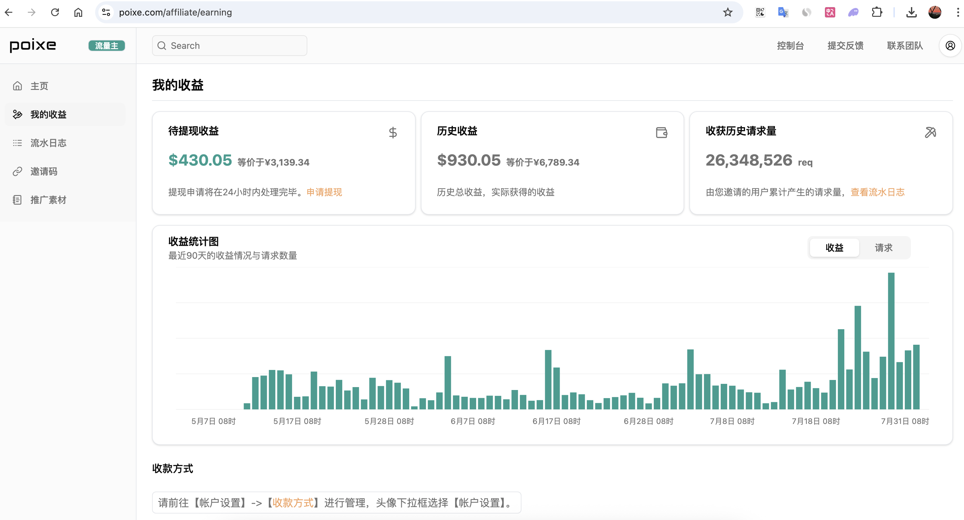Click the dollar icon on pending earnings card
The image size is (964, 520).
pyautogui.click(x=393, y=133)
